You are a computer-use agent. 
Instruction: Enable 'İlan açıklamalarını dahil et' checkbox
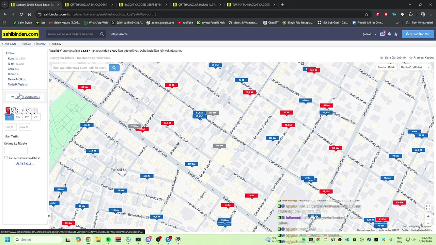6,158
